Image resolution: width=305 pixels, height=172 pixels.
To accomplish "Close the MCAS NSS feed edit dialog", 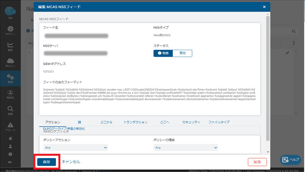I will coord(264,7).
